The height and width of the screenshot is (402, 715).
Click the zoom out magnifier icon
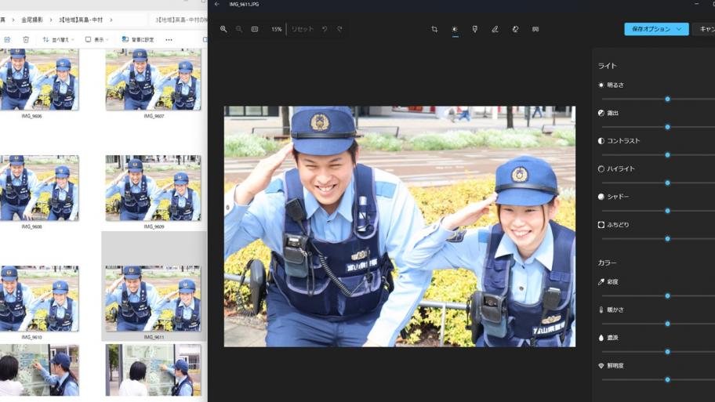tap(239, 29)
